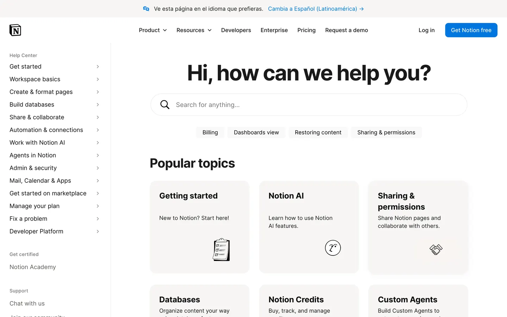Open Agents in Notion sidebar item
Image resolution: width=507 pixels, height=317 pixels.
tap(33, 155)
